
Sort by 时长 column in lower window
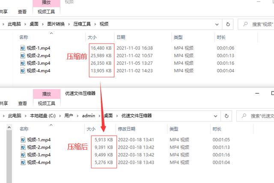[x=217, y=129]
